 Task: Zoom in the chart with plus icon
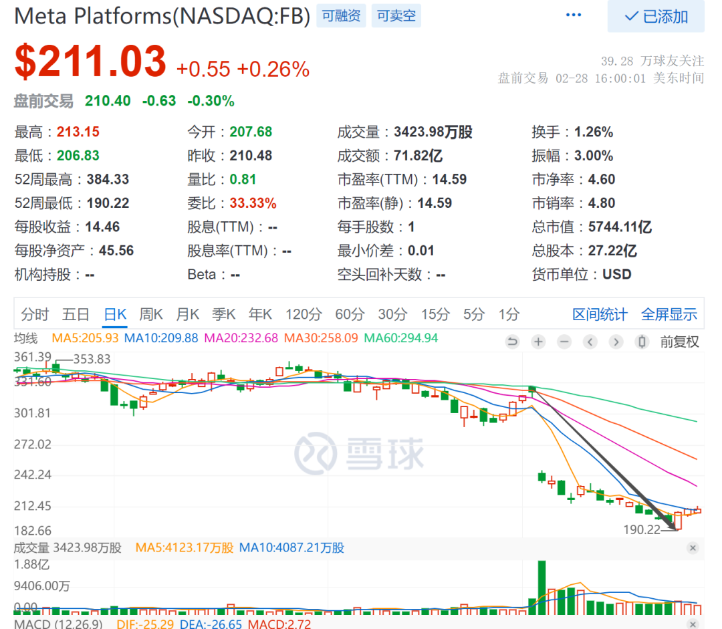pyautogui.click(x=538, y=342)
